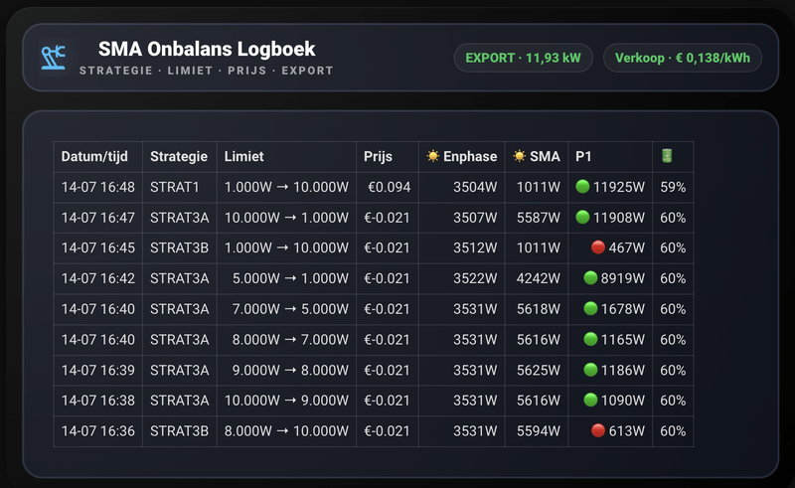Viewport: 795px width, 488px height.
Task: Select the 14-07 16:38 timestamp cell
Action: click(x=97, y=401)
